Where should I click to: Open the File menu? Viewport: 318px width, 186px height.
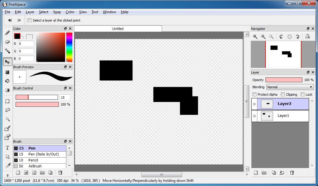(7, 12)
